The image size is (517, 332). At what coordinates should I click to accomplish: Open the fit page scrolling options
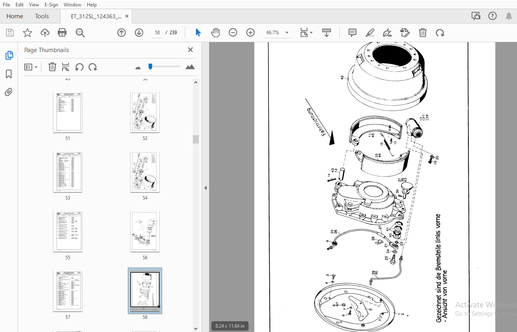point(306,33)
